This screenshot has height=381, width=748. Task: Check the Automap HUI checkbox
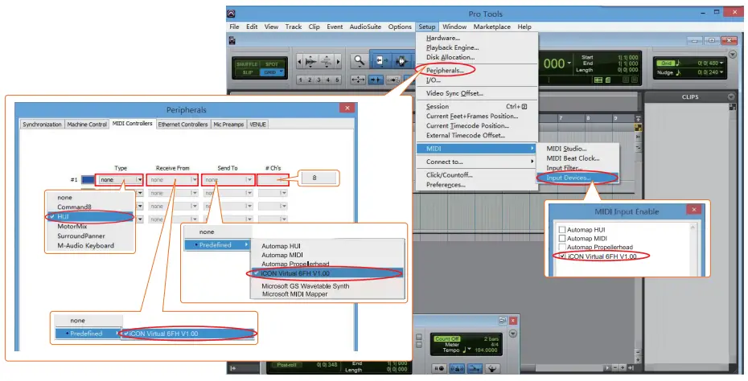coord(562,230)
